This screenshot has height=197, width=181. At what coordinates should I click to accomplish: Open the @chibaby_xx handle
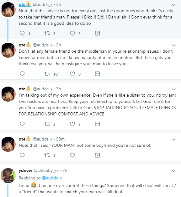(46, 170)
